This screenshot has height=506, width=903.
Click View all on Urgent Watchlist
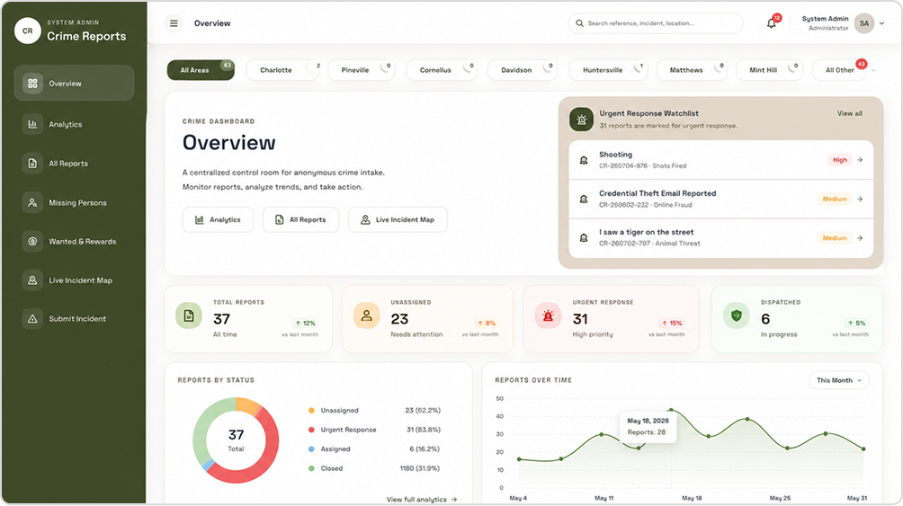849,113
